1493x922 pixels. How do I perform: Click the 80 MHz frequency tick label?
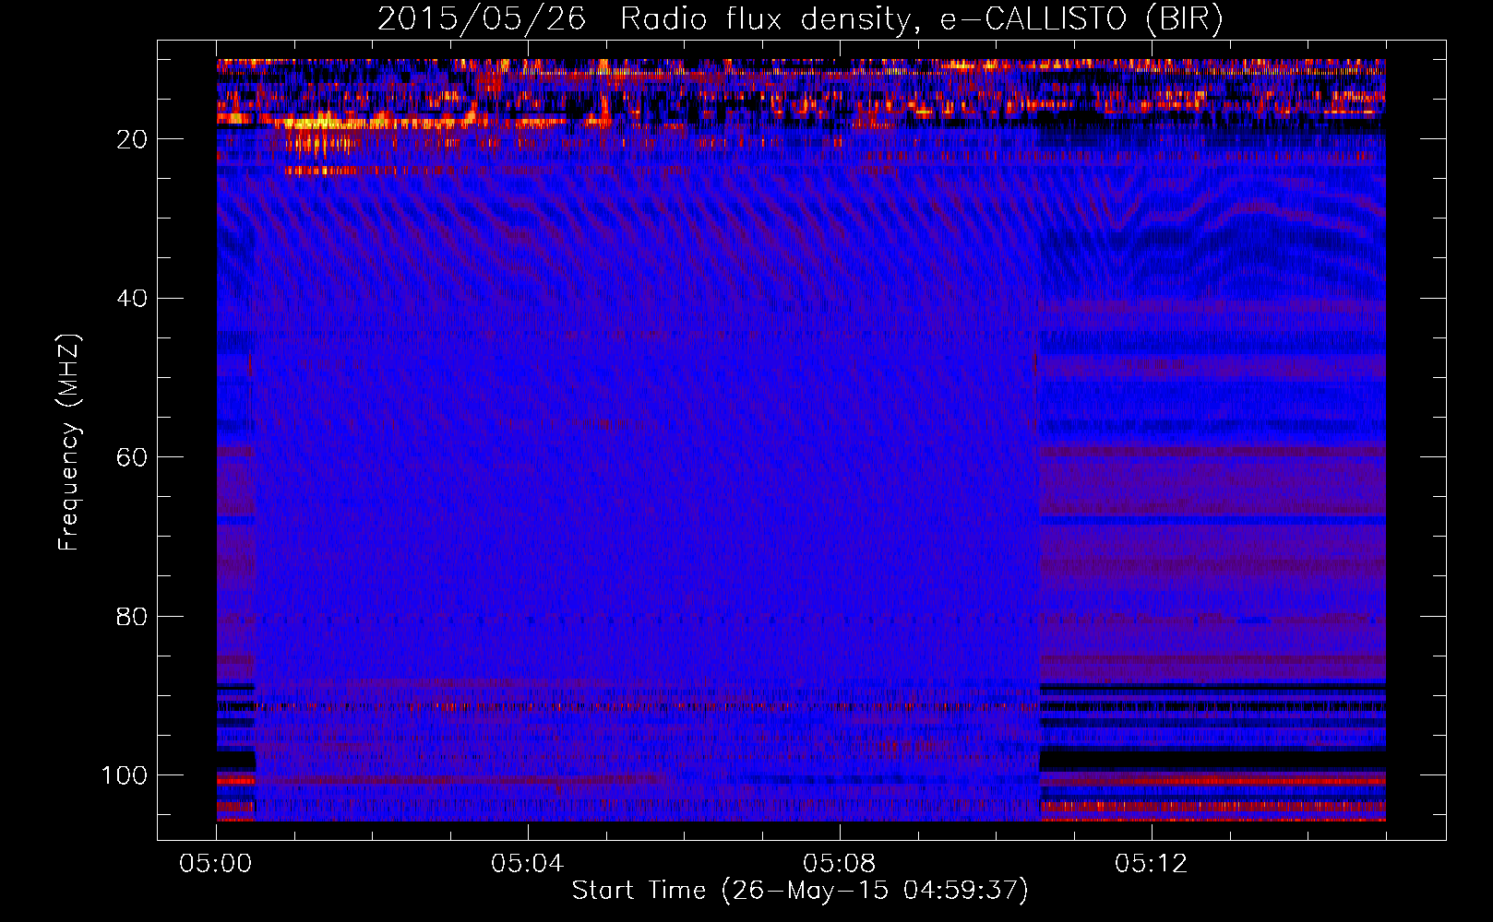pos(132,617)
